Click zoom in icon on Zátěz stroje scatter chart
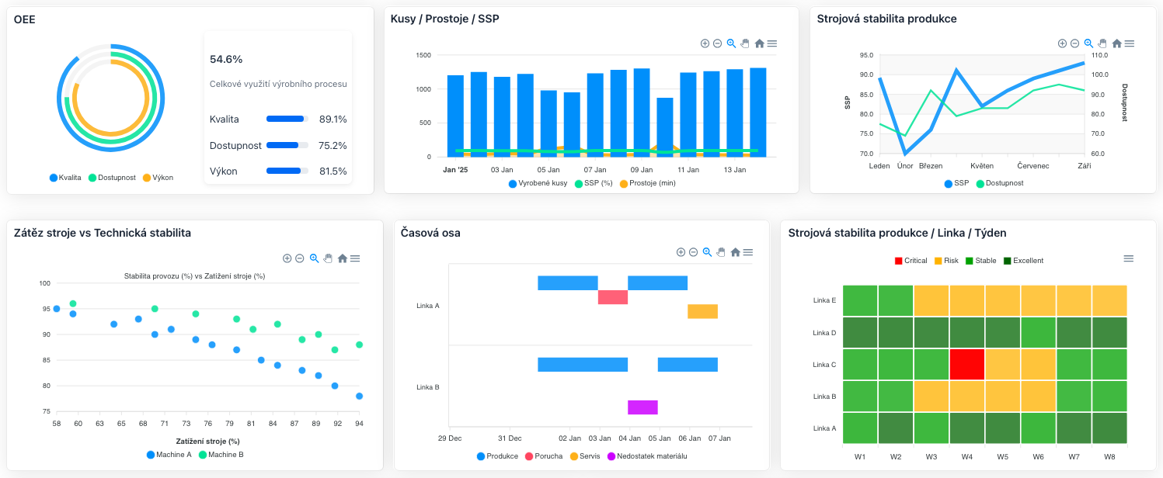 (x=287, y=258)
